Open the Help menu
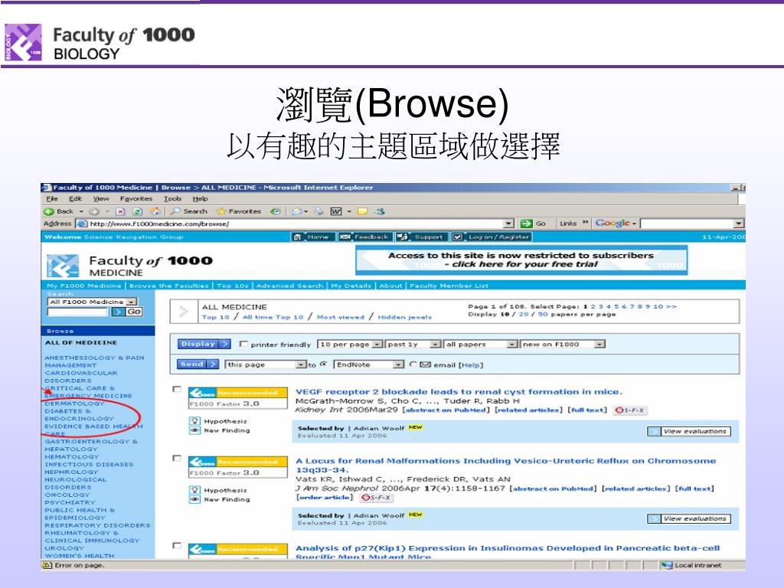 [x=200, y=198]
